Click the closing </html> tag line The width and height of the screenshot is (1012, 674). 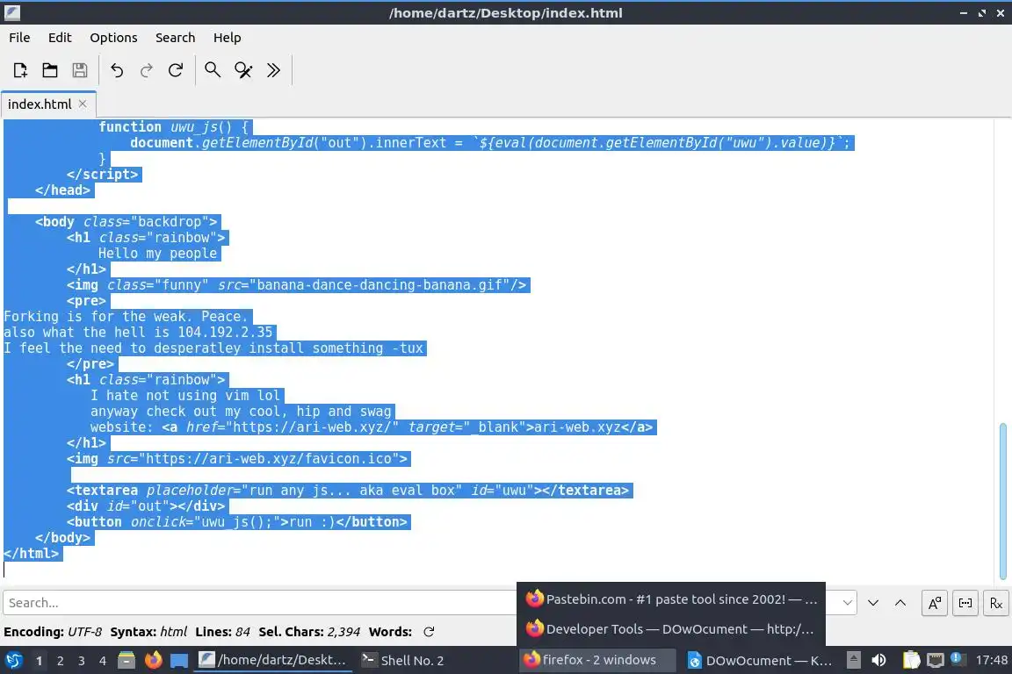pyautogui.click(x=33, y=554)
